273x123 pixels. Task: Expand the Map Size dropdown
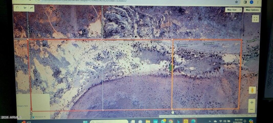(233, 10)
